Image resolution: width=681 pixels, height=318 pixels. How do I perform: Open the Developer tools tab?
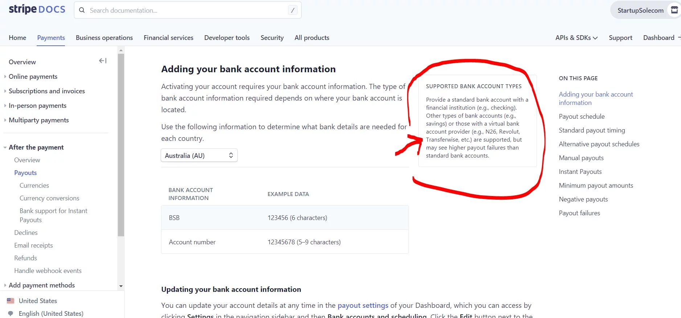click(x=227, y=38)
